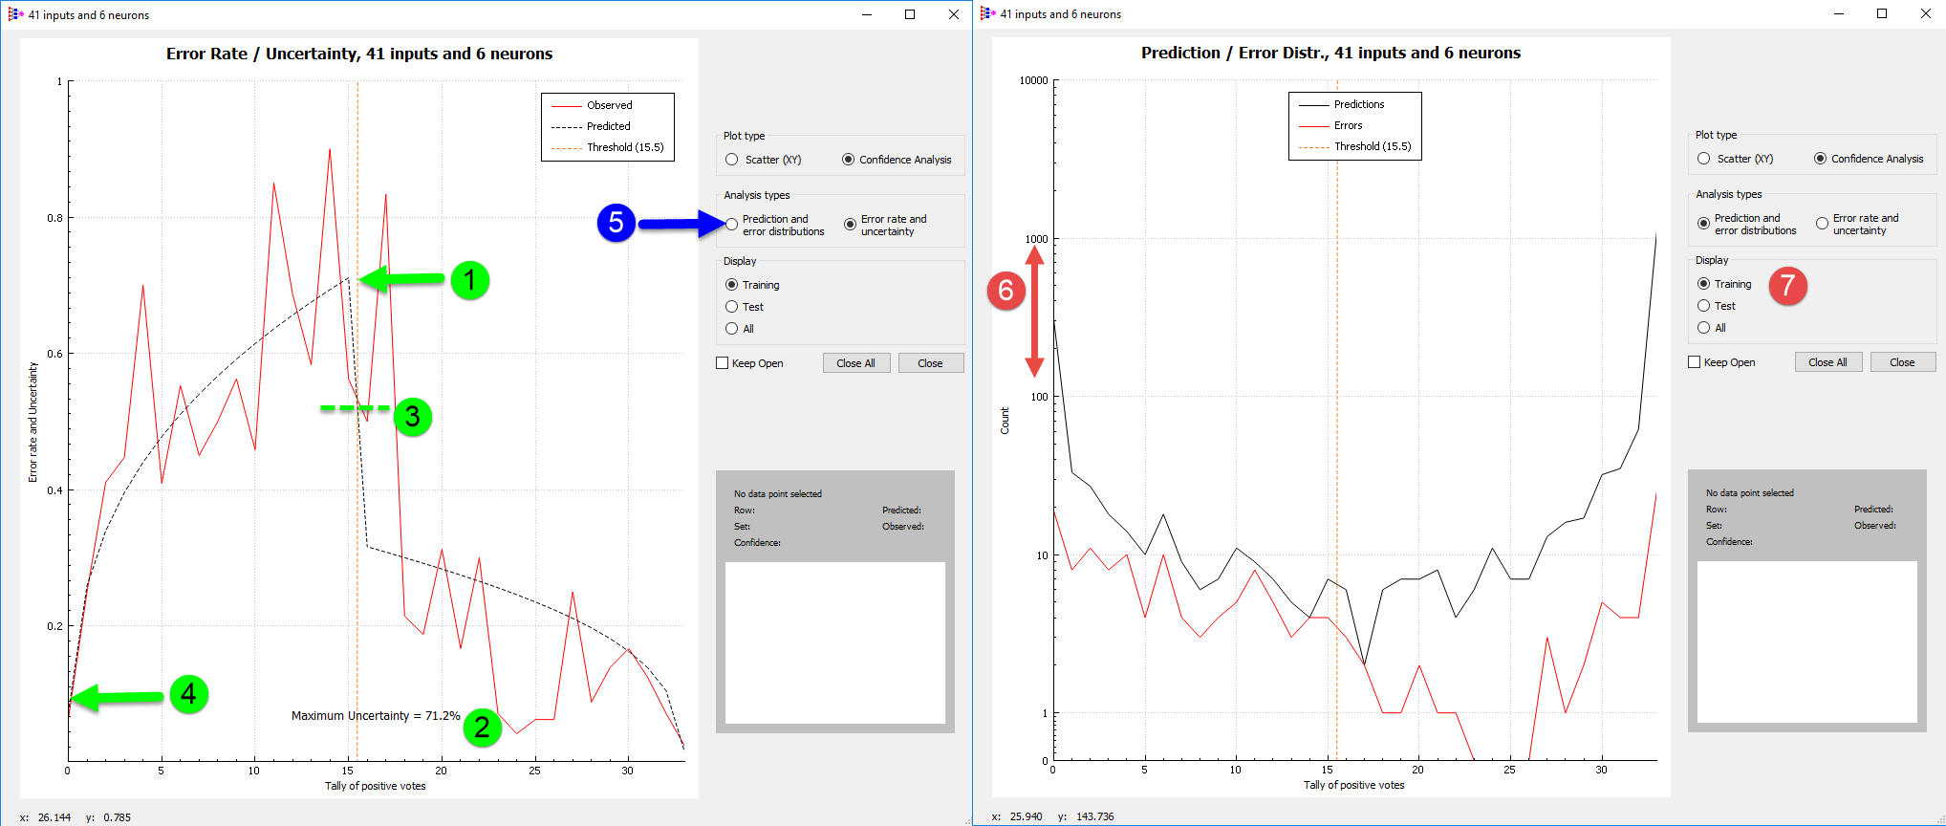This screenshot has width=1946, height=826.
Task: Select Training display in right window
Action: coord(1704,284)
